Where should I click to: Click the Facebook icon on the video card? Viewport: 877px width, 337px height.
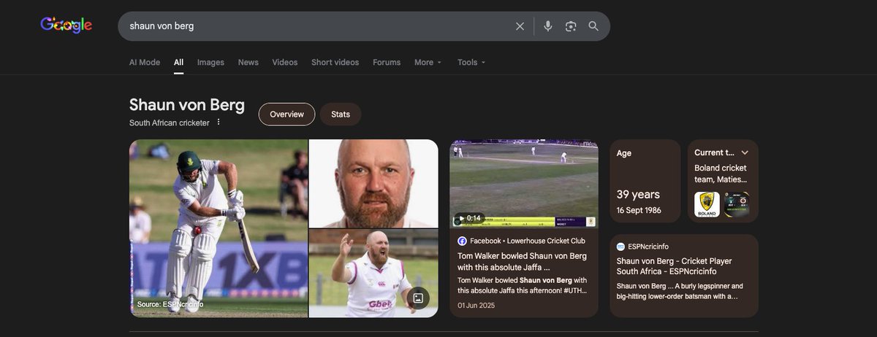[x=462, y=241]
